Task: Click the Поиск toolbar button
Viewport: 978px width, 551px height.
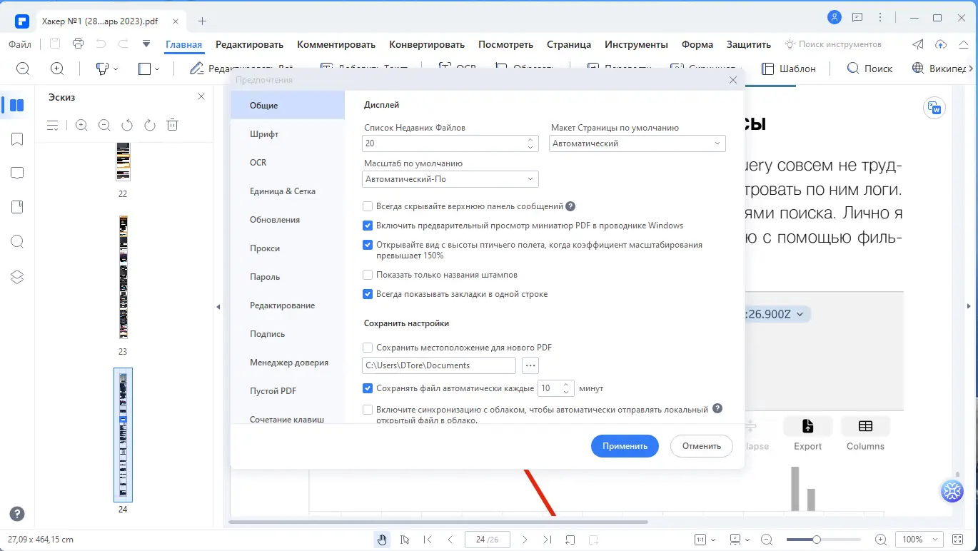Action: 869,69
